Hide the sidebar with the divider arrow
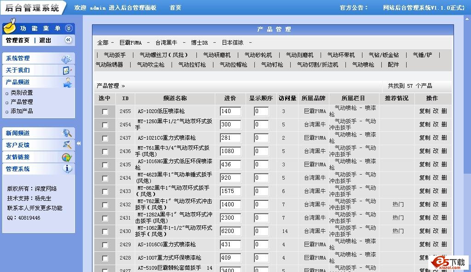 coord(79,143)
